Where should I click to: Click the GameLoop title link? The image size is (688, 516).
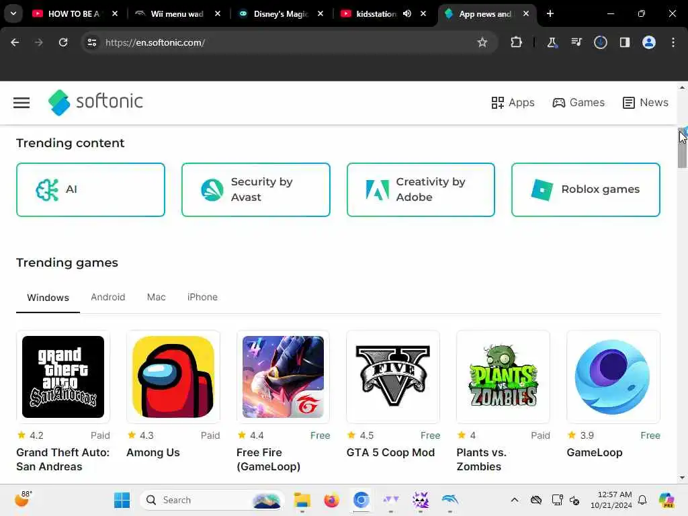tap(595, 452)
